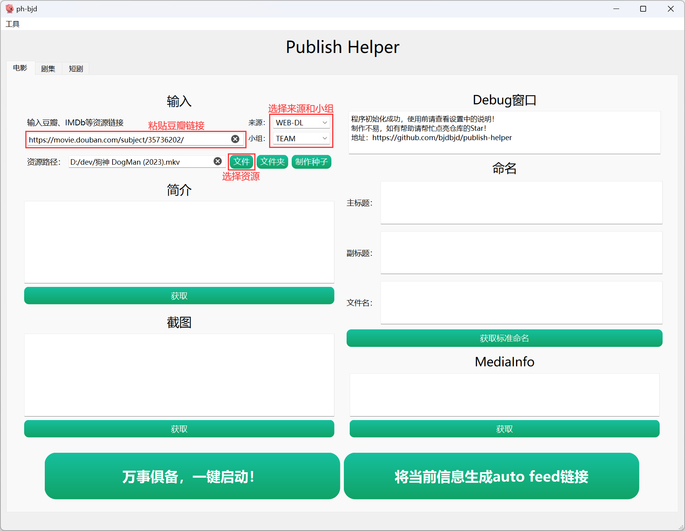Click 万事俱备，一键启动! button
This screenshot has width=685, height=531.
(x=192, y=476)
